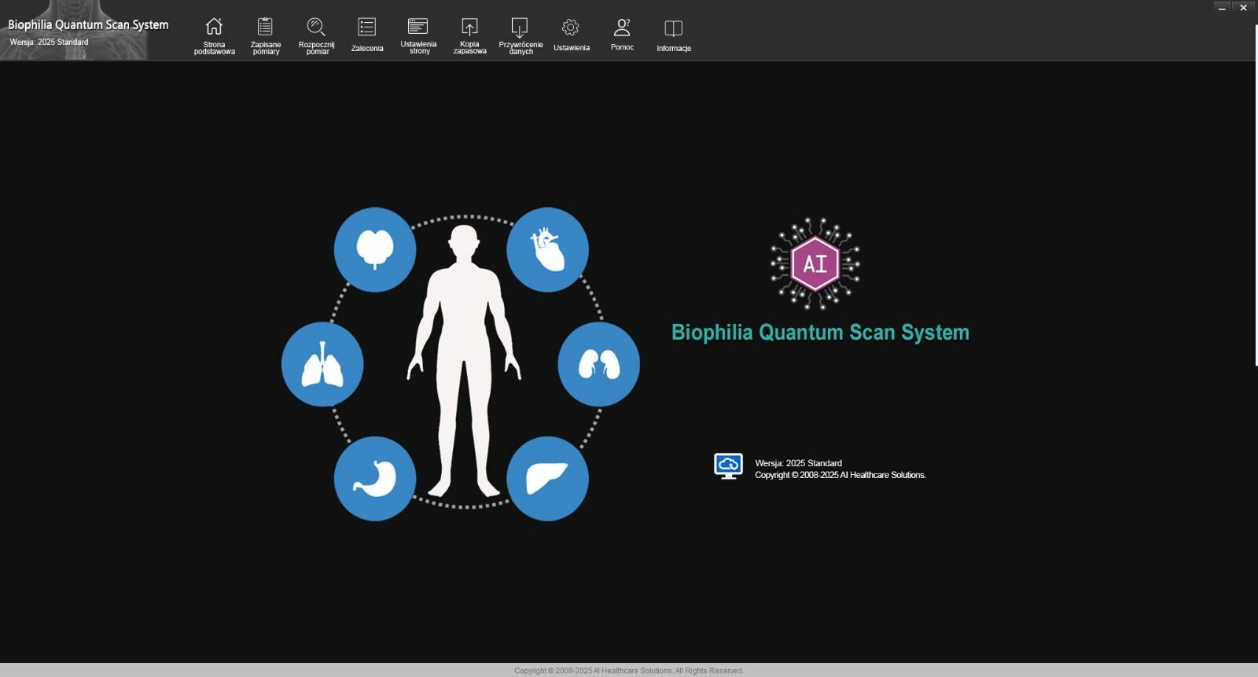Select the heart organ circle

547,249
